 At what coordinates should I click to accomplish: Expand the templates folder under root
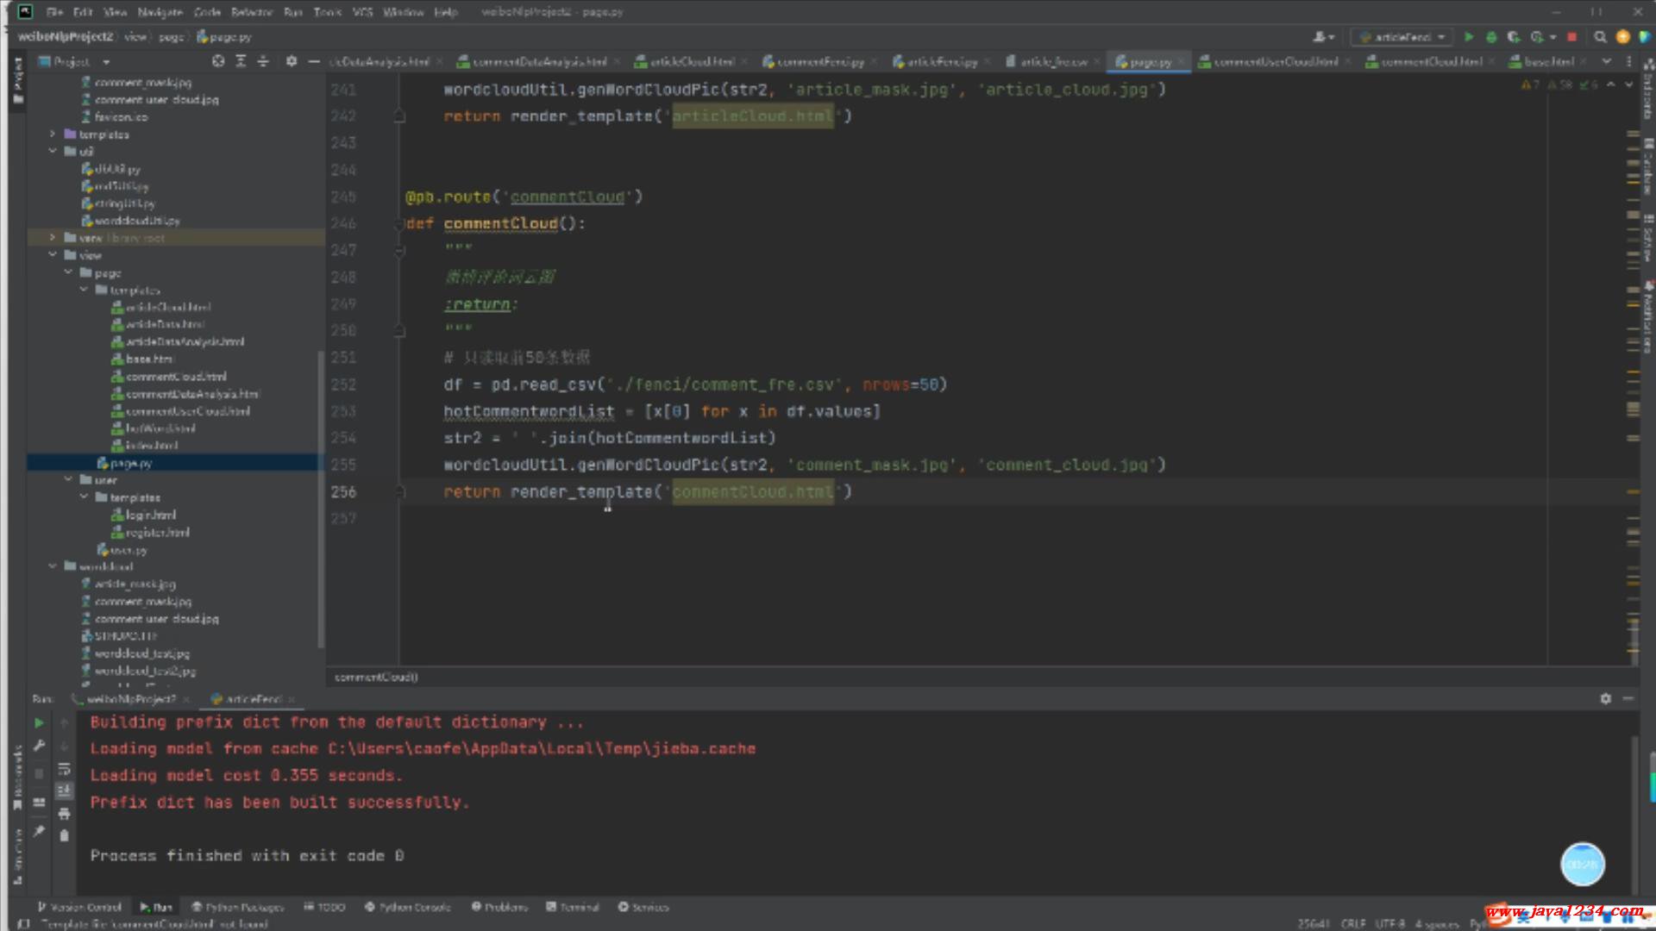(53, 134)
